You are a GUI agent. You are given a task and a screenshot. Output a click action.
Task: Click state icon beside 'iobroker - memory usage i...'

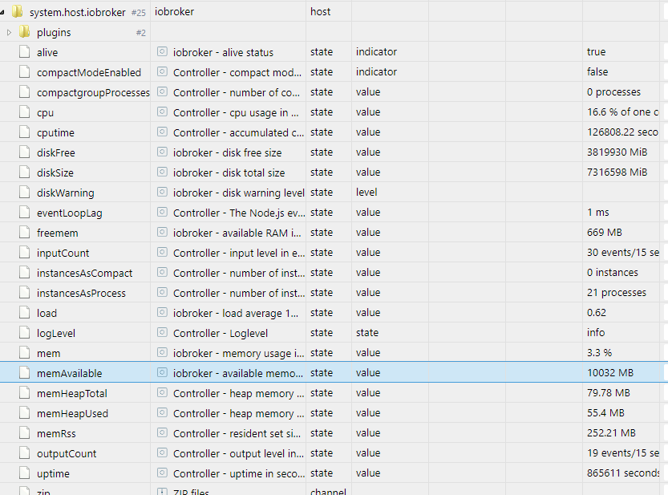(x=162, y=352)
